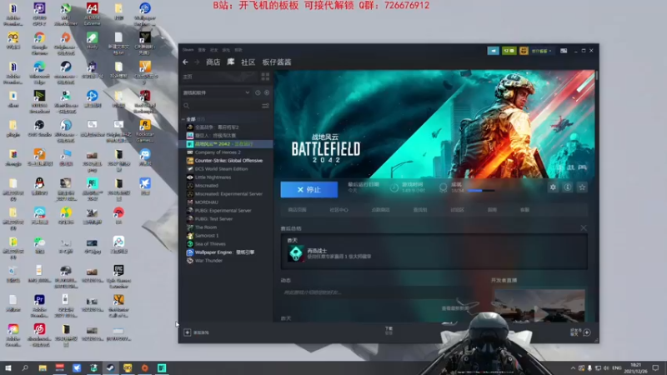Click the user avatar in Steam header
This screenshot has height=375, width=667.
524,51
